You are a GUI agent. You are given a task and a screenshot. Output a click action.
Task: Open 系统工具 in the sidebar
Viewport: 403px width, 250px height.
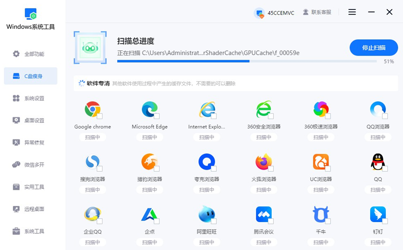(30, 231)
